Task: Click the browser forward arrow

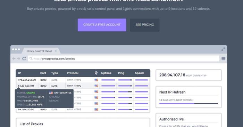Action: [18, 59]
